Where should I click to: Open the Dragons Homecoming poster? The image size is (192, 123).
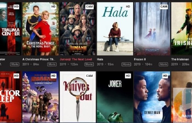click(x=41, y=97)
